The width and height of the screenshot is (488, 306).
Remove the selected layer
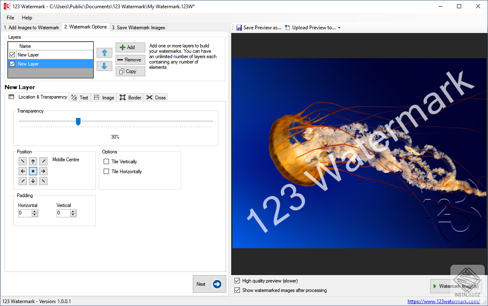coord(130,60)
